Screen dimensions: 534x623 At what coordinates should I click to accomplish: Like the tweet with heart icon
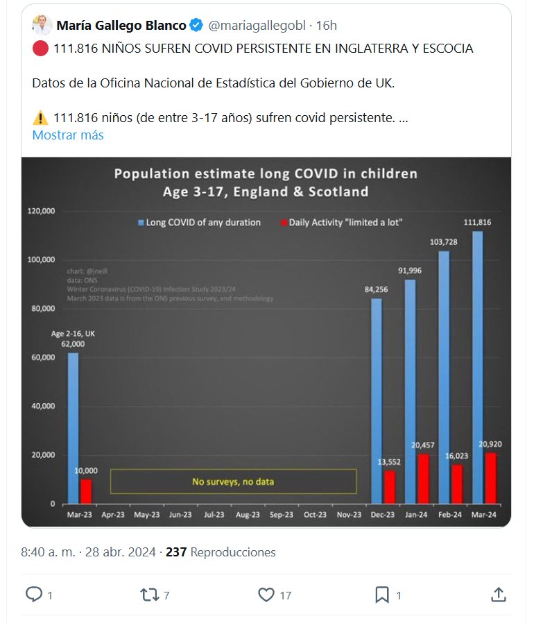(x=266, y=595)
